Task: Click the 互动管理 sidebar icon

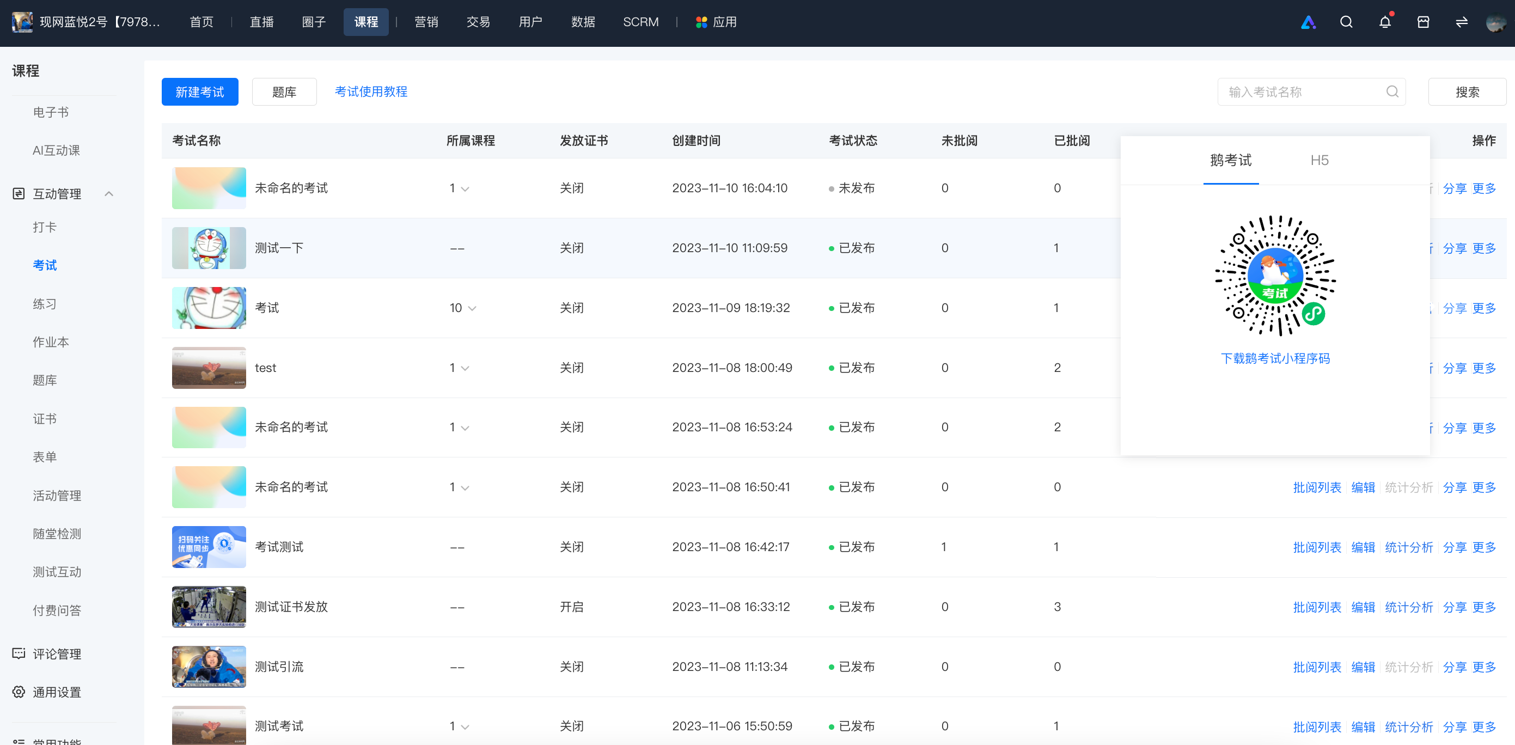Action: click(x=19, y=193)
